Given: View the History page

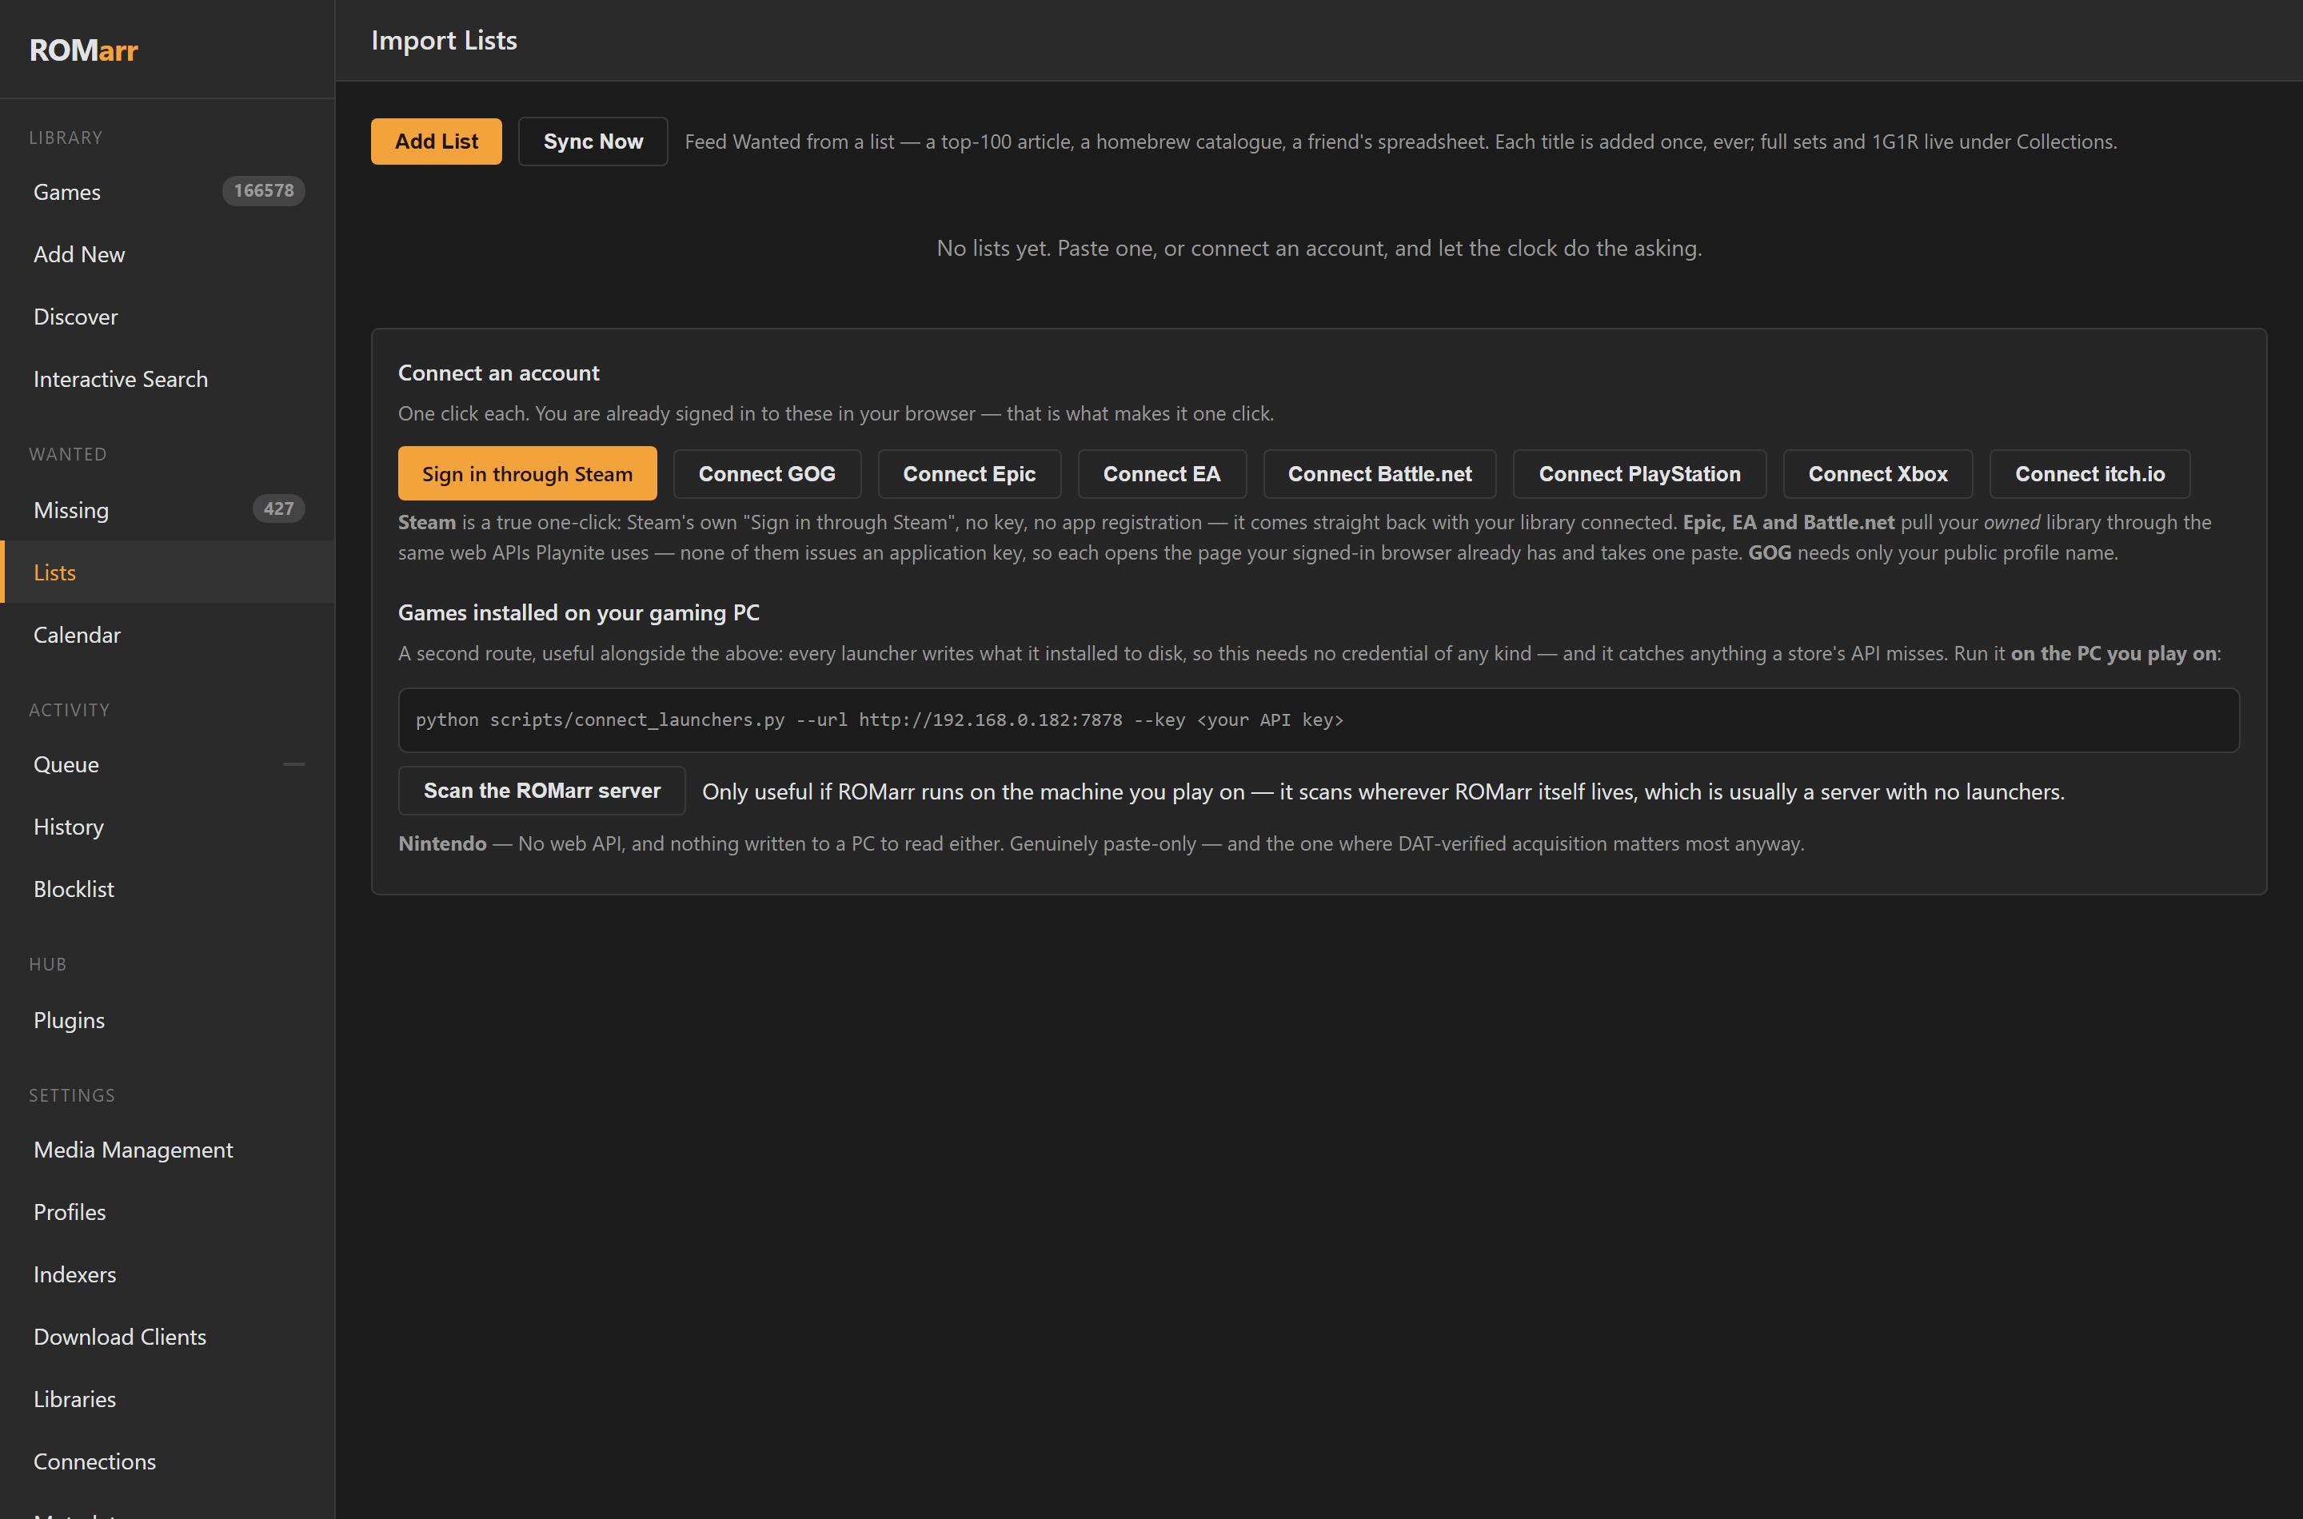Looking at the screenshot, I should pos(166,827).
